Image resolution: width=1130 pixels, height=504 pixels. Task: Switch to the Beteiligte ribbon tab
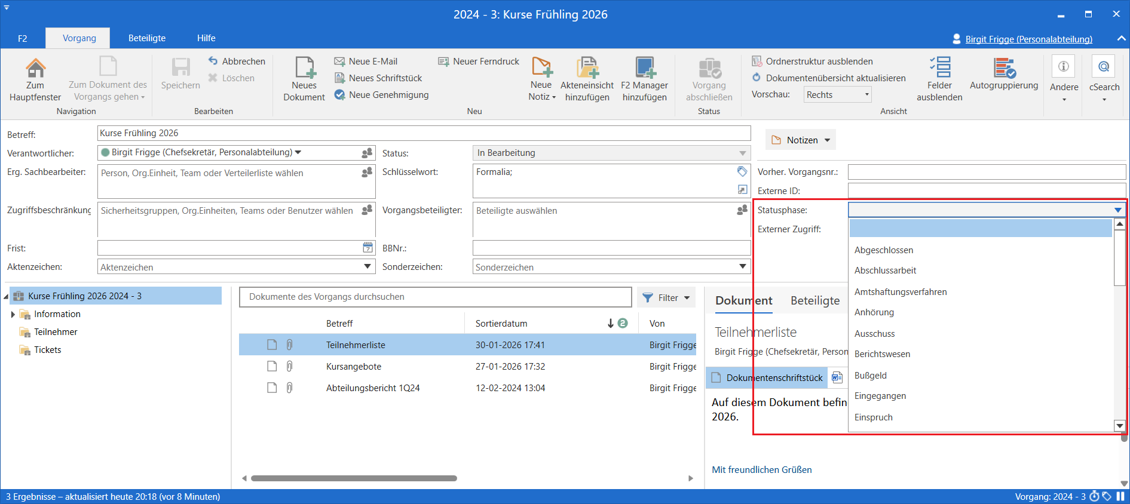click(147, 38)
